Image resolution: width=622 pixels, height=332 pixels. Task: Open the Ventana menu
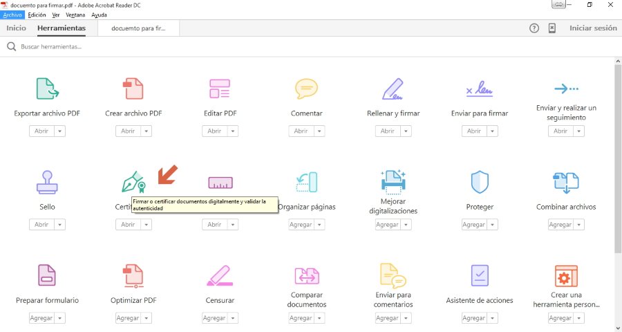click(75, 15)
